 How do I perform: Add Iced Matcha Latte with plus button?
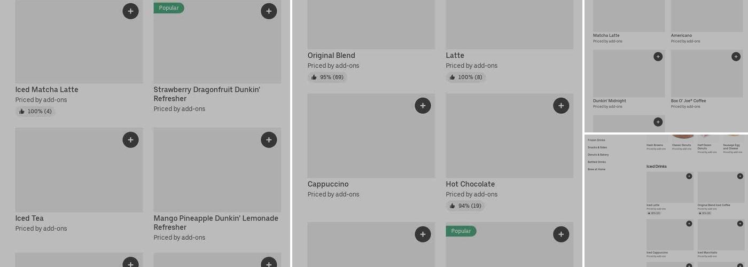pyautogui.click(x=130, y=11)
